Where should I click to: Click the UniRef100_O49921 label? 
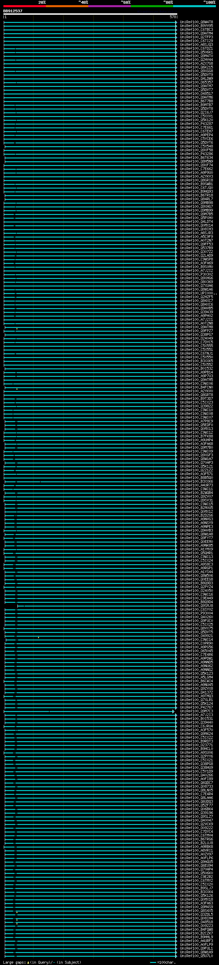[196, 636]
